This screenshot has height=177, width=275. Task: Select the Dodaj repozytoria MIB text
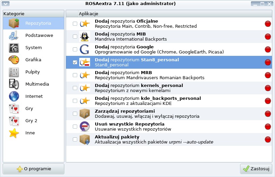coord(120,34)
